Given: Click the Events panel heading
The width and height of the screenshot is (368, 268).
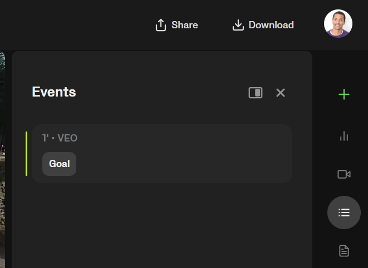Looking at the screenshot, I should 54,92.
